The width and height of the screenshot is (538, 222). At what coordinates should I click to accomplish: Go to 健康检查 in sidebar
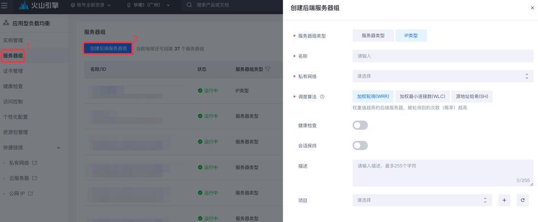pos(13,87)
